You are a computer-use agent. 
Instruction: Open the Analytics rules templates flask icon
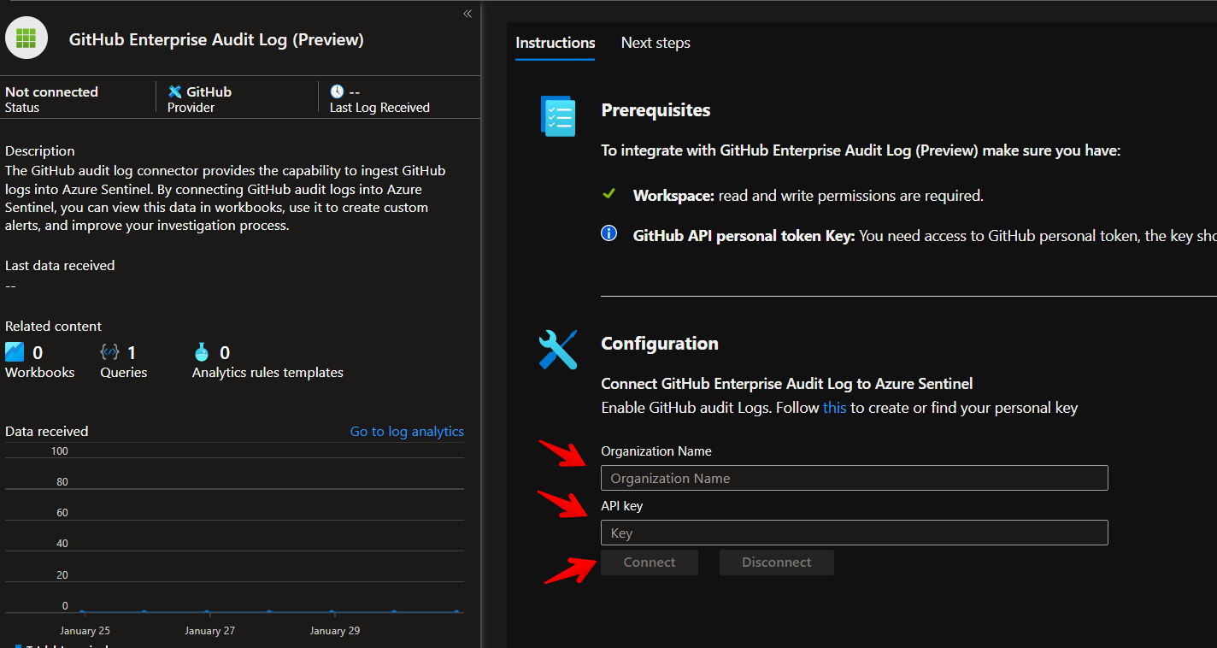tap(202, 352)
